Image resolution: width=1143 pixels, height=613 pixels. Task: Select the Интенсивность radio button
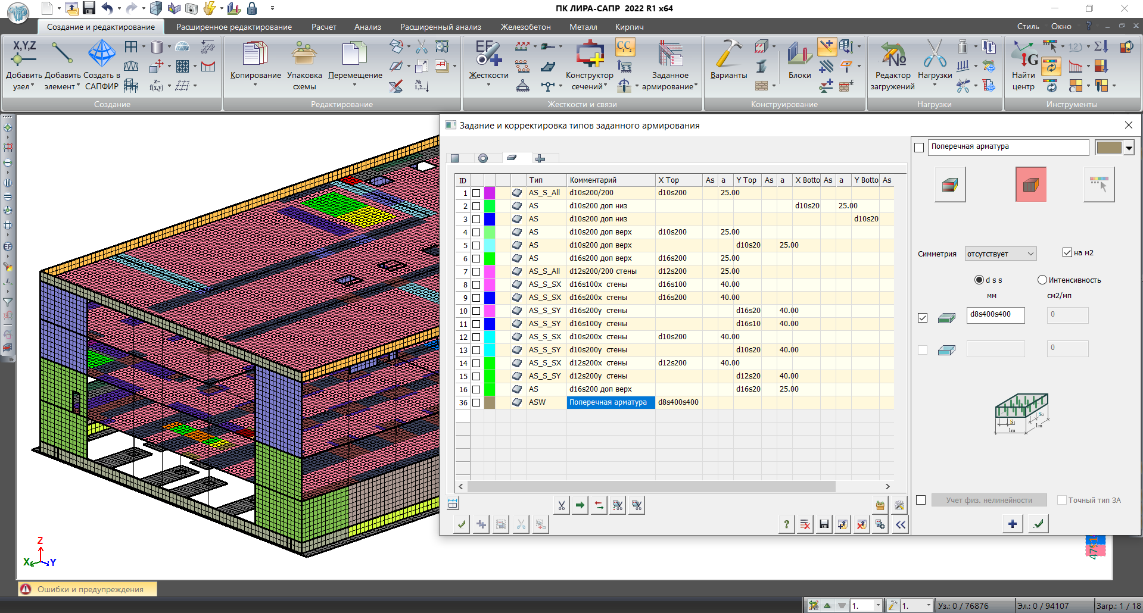[1042, 280]
